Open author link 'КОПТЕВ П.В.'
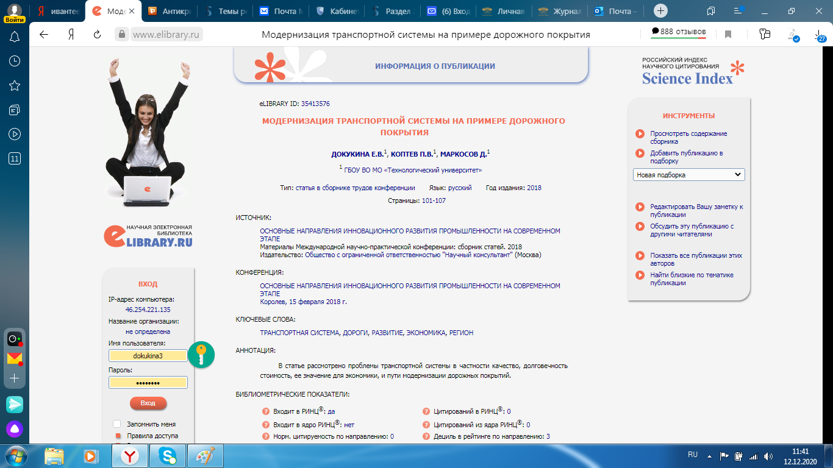This screenshot has height=468, width=833. click(412, 155)
